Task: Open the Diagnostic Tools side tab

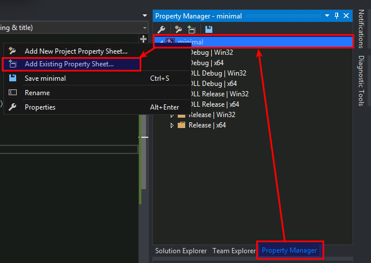Action: (x=361, y=81)
